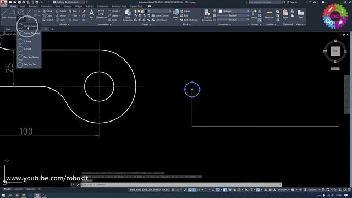
Task: Select the Measure utility
Action: point(269,14)
